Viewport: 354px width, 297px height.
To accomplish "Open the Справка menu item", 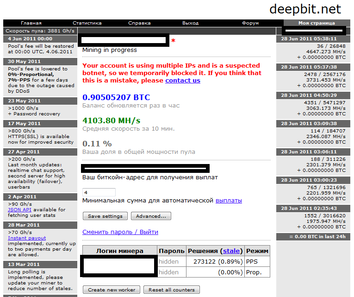I will point(139,23).
